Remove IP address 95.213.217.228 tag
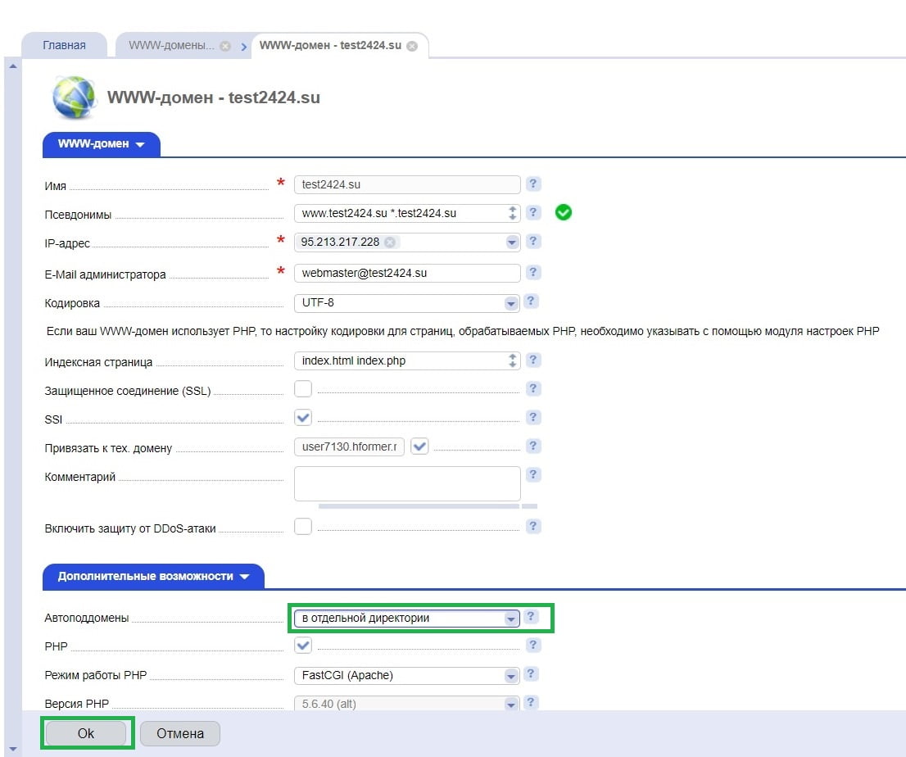Viewport: 906px width, 757px height. [390, 243]
